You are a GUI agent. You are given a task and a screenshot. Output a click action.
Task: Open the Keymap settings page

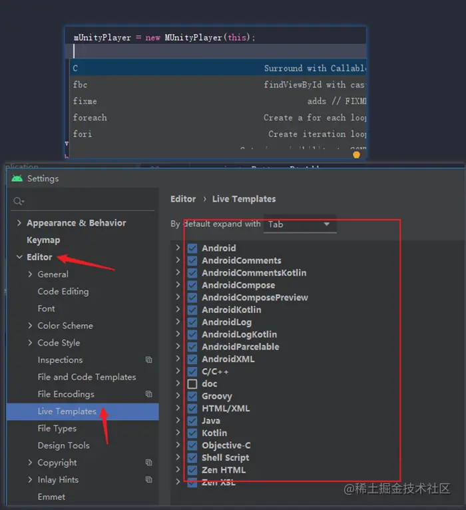pyautogui.click(x=43, y=240)
